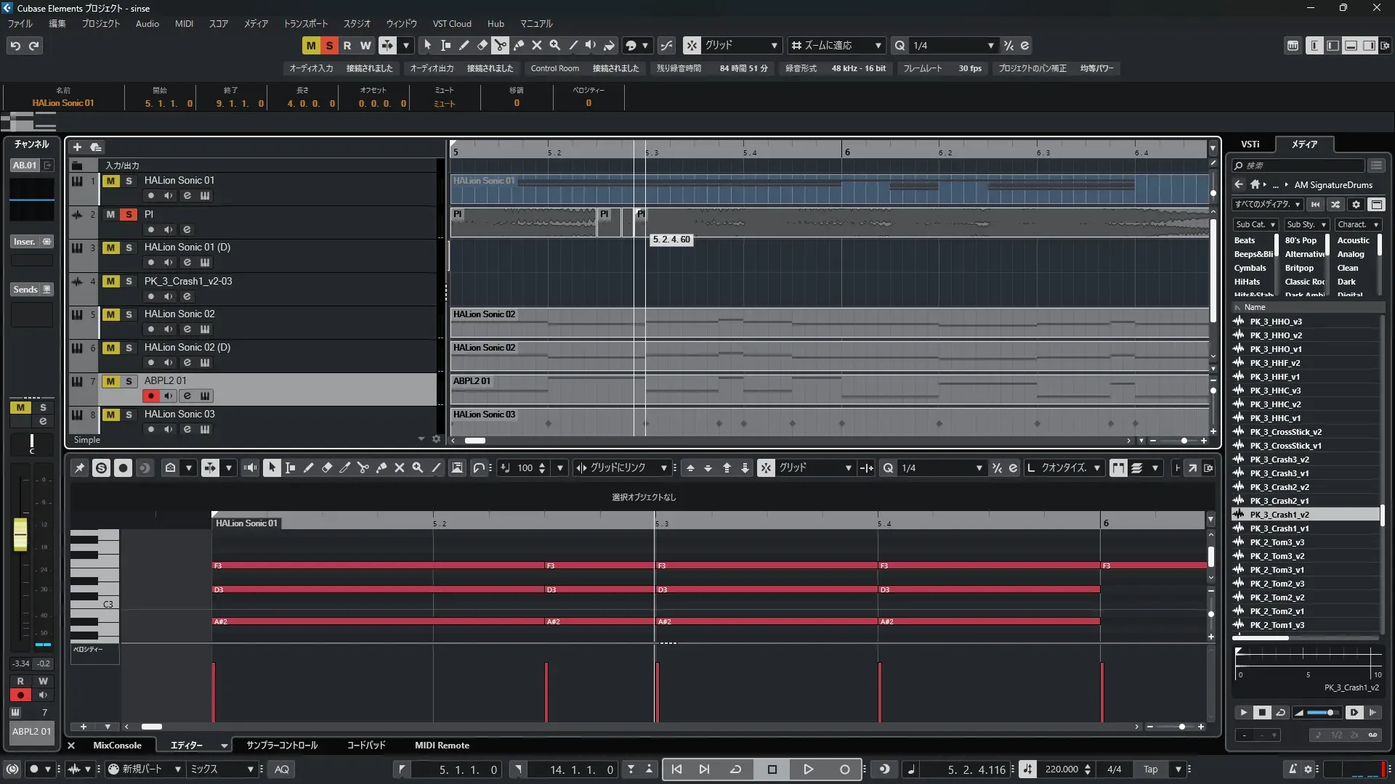Switch to the MixConsole tab

point(117,746)
